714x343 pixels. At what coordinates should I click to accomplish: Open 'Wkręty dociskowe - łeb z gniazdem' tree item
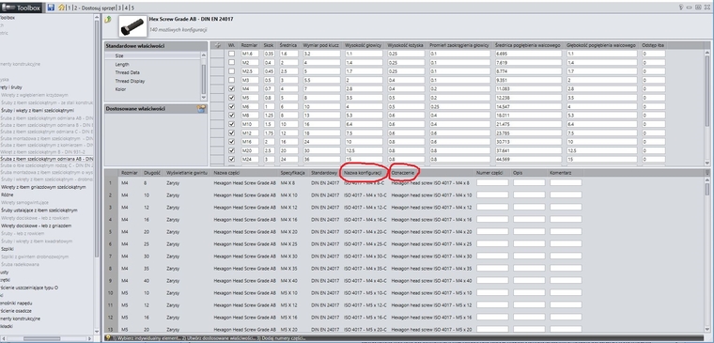coord(36,226)
